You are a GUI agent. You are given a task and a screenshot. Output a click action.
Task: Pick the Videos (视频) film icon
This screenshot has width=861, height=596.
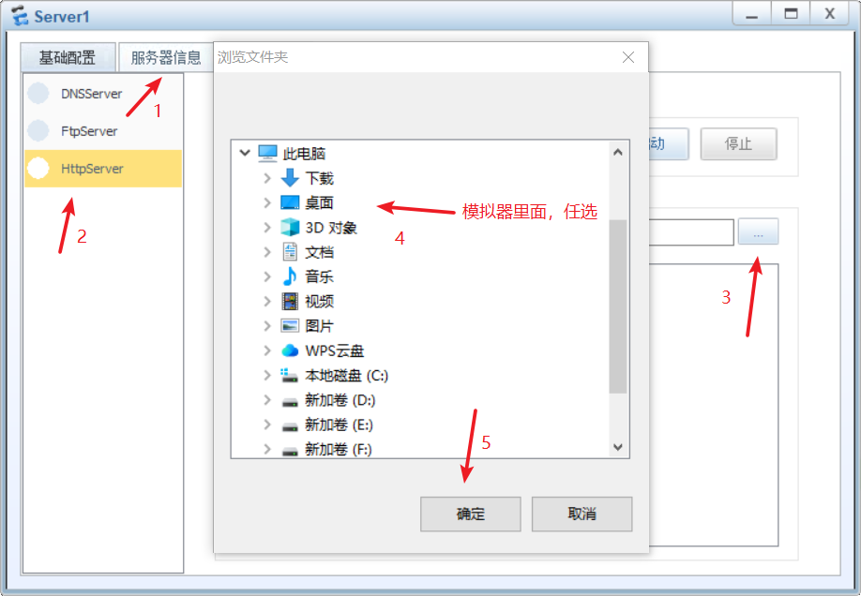(290, 302)
